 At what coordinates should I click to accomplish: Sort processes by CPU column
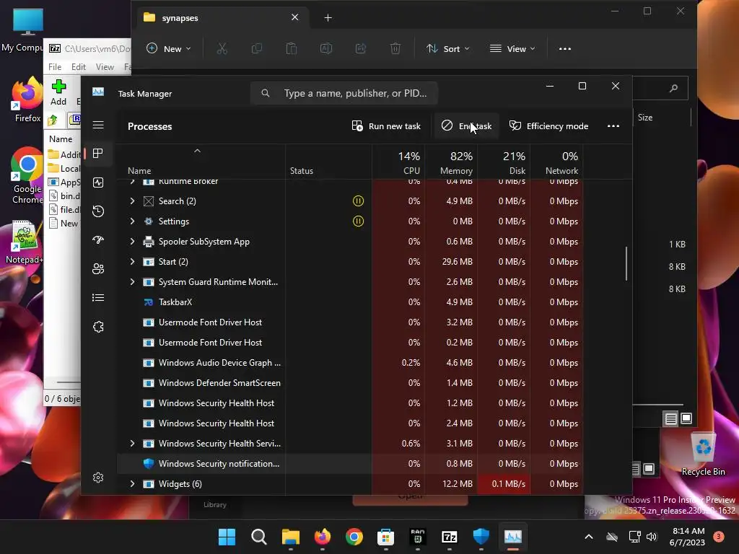(x=398, y=162)
